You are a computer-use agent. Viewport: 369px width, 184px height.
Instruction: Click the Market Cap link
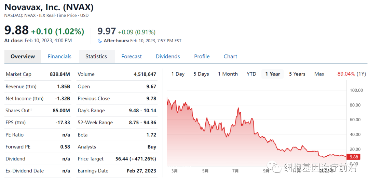pyautogui.click(x=18, y=74)
